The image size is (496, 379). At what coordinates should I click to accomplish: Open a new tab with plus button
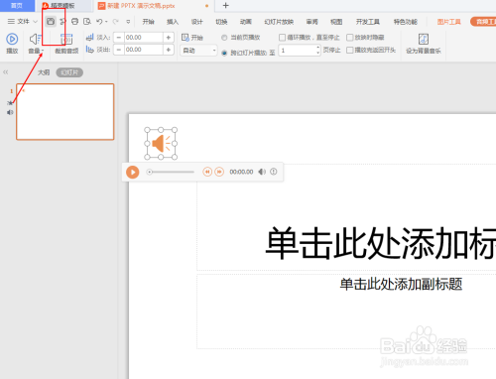(x=225, y=5)
